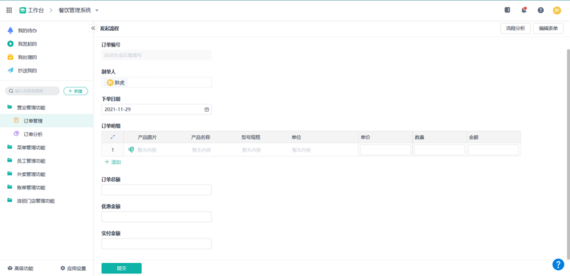
Task: Expand the 员工管理功能 folder
Action: 31,161
